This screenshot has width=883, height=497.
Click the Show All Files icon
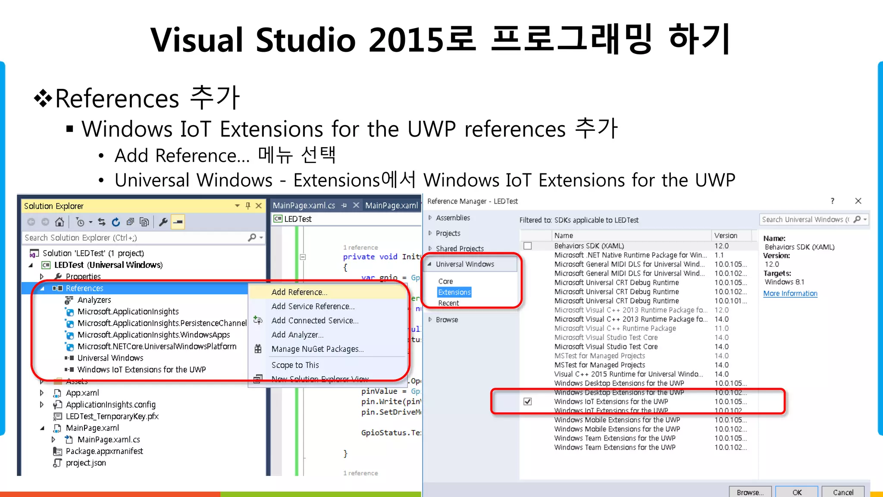pos(144,222)
